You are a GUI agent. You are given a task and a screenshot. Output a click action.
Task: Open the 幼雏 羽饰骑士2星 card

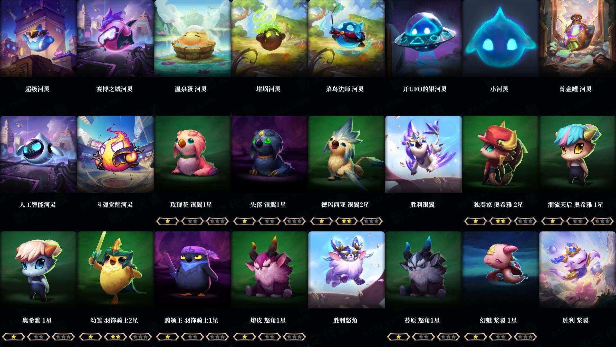[x=115, y=270]
